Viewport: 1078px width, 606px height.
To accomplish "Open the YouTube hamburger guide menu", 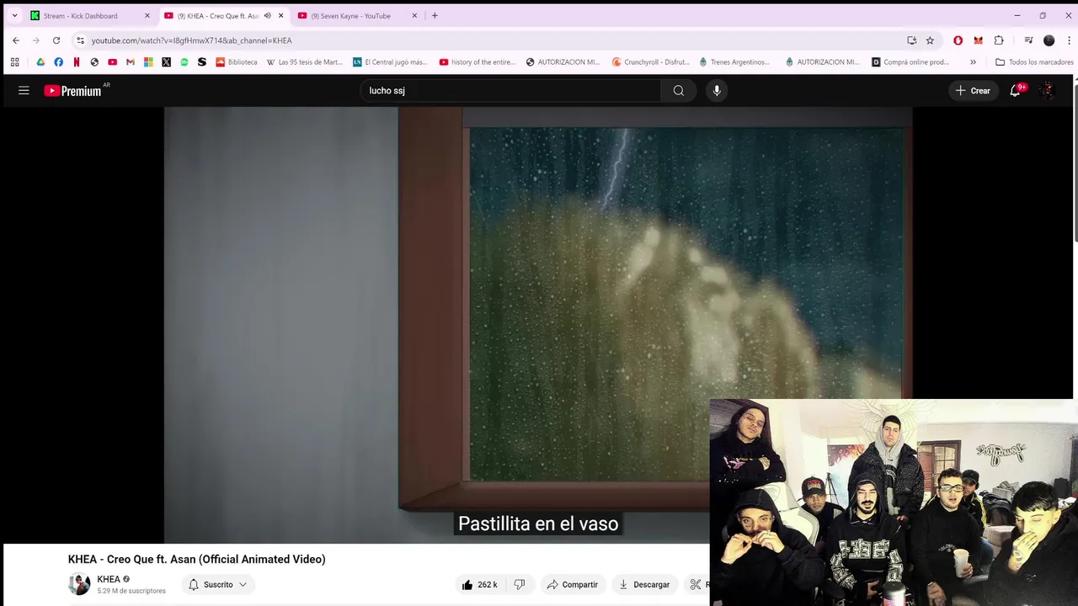I will 24,91.
